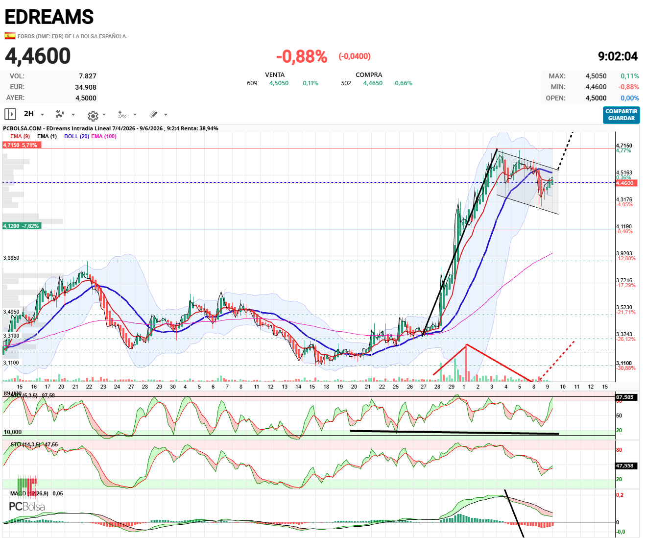645x538 pixels.
Task: Click the 3,3100 level label
Action: 11,336
